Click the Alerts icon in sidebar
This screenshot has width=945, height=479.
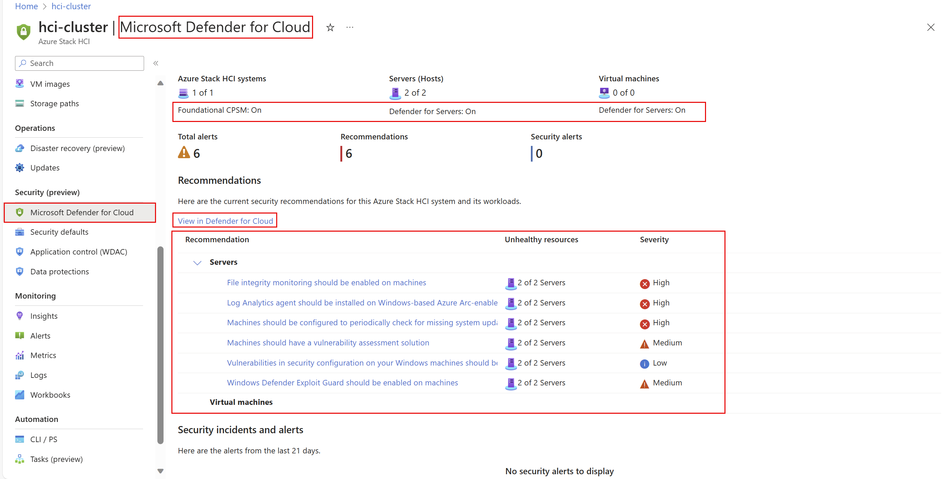tap(20, 336)
